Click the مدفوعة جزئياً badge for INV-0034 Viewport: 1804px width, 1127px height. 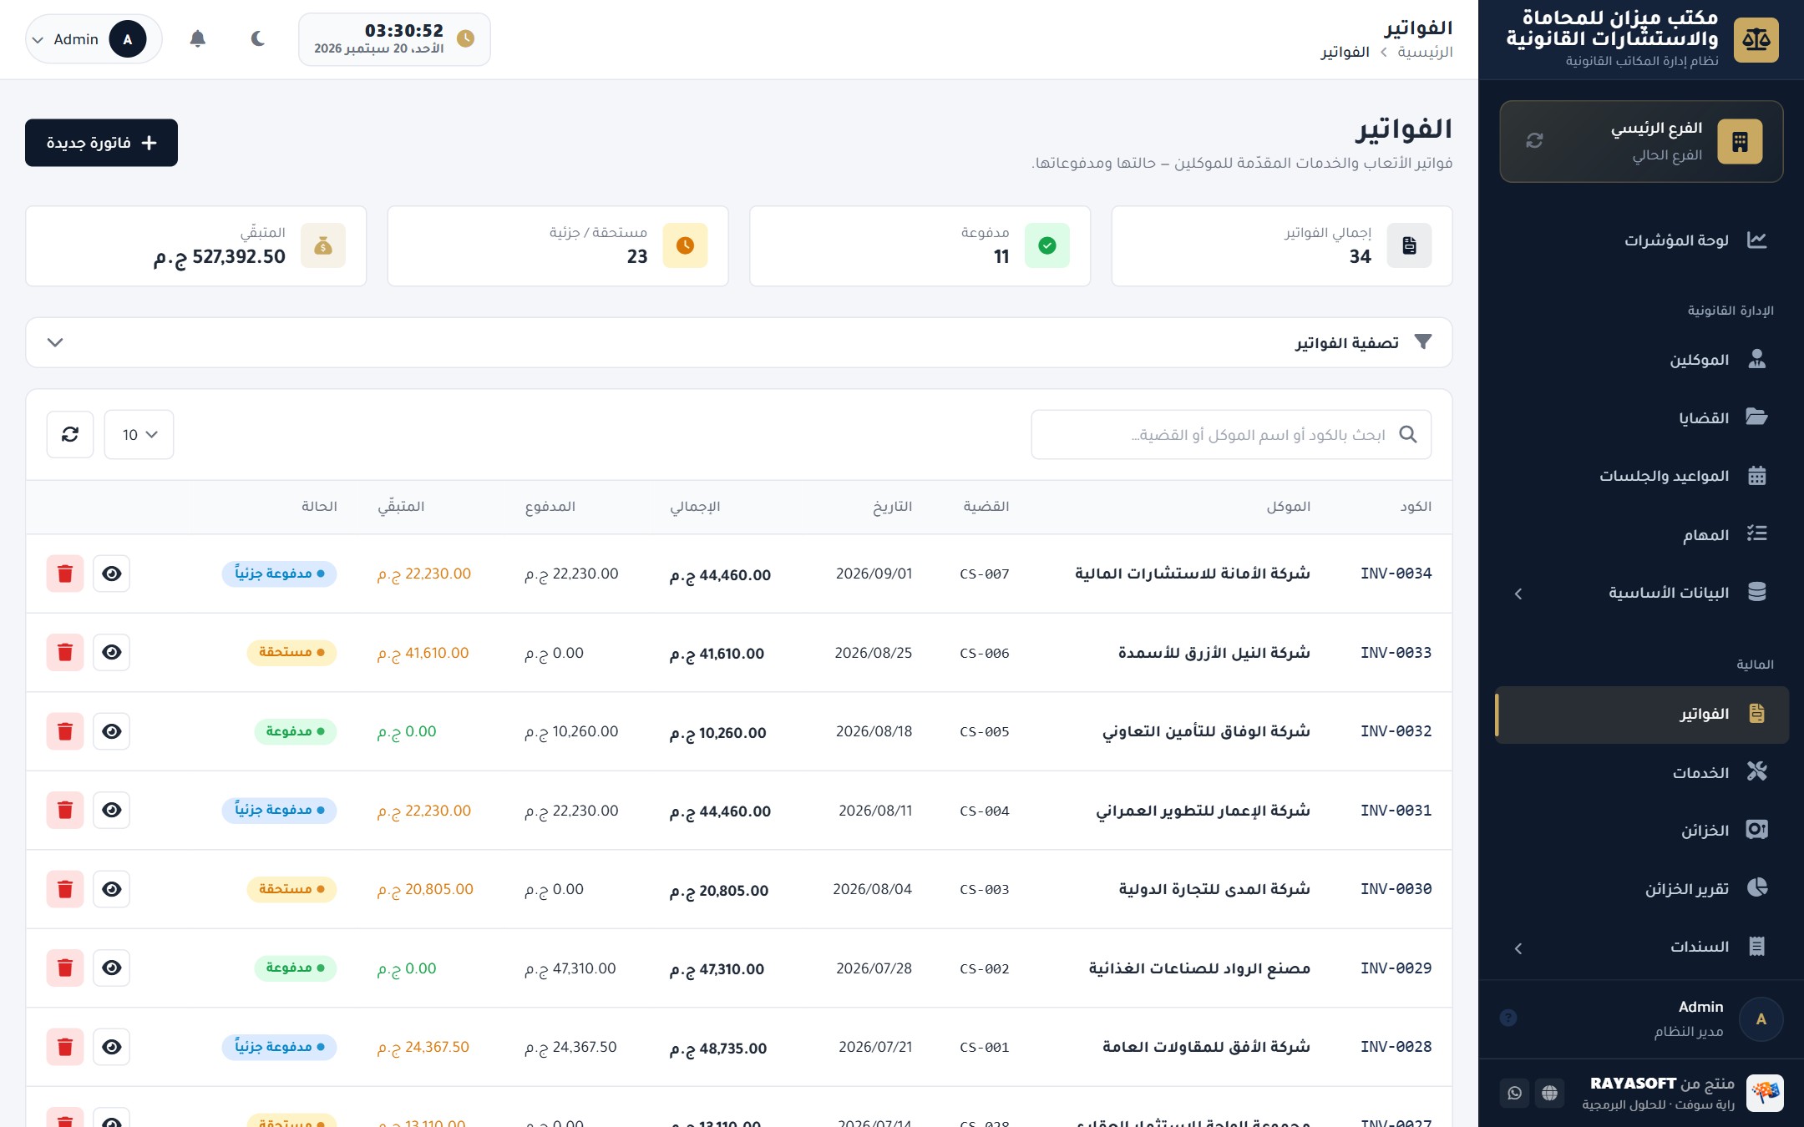tap(279, 574)
